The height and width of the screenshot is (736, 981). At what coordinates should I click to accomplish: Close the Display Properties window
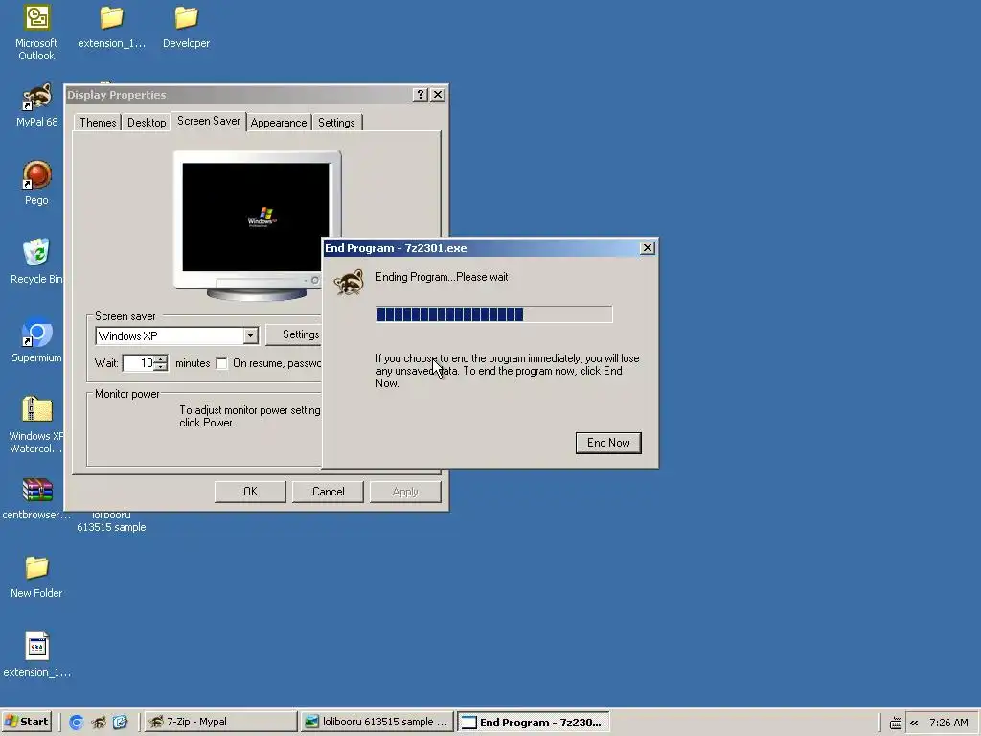coord(438,95)
